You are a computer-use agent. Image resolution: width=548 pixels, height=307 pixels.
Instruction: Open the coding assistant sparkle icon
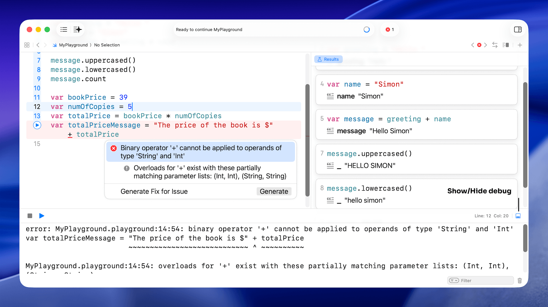(x=77, y=29)
